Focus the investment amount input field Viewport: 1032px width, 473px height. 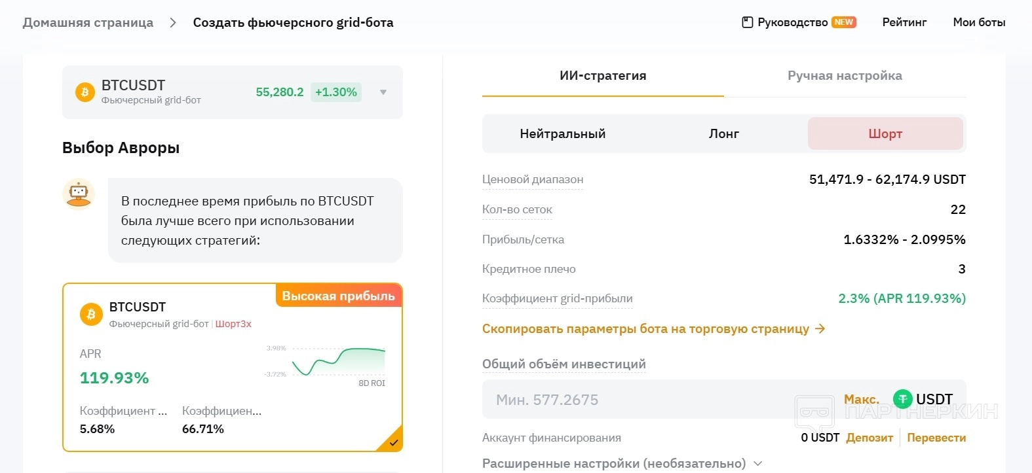pyautogui.click(x=655, y=400)
